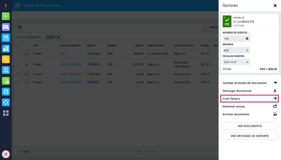
Task: Click the Gestor de documentos header icon
Action: 17,5
